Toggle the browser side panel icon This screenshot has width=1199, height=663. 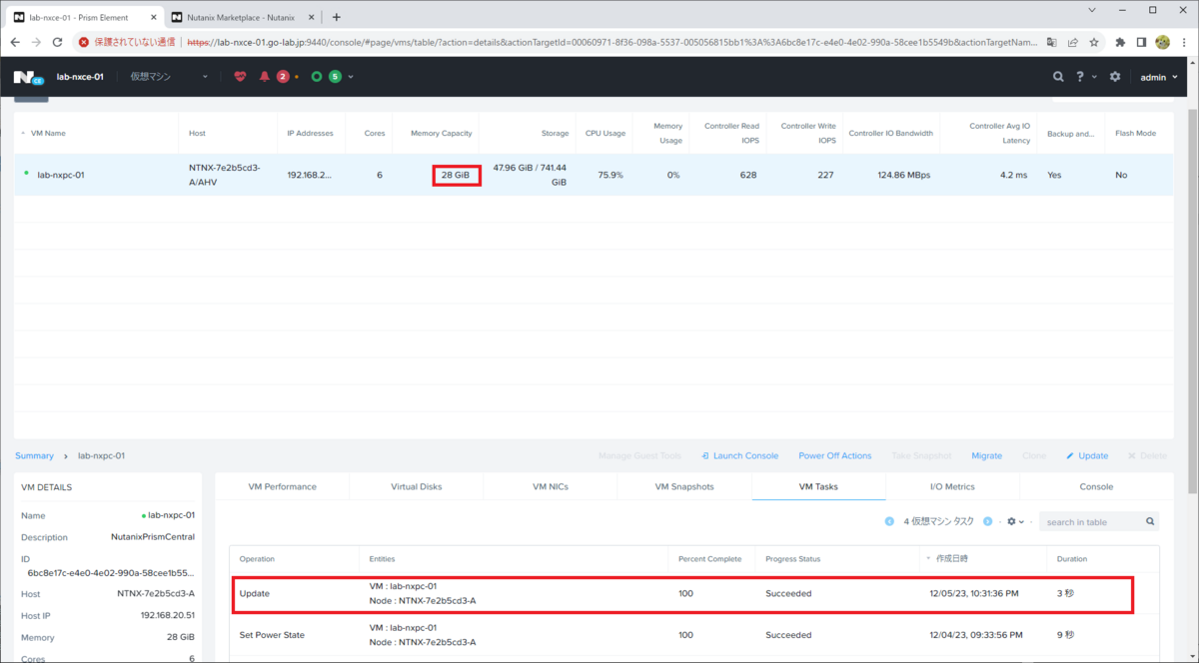pyautogui.click(x=1141, y=42)
